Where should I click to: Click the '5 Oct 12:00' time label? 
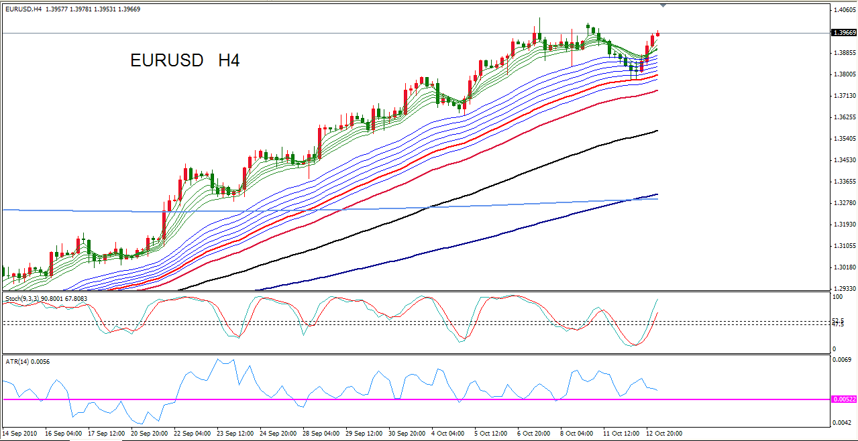coord(491,434)
